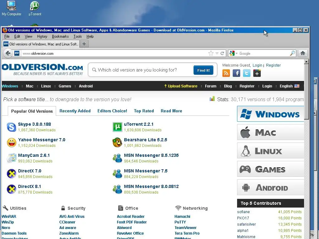The height and width of the screenshot is (239, 319).
Task: Click the Google Plus share icon
Action: [257, 73]
